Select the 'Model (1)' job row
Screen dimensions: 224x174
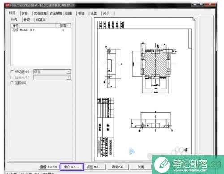click(41, 30)
